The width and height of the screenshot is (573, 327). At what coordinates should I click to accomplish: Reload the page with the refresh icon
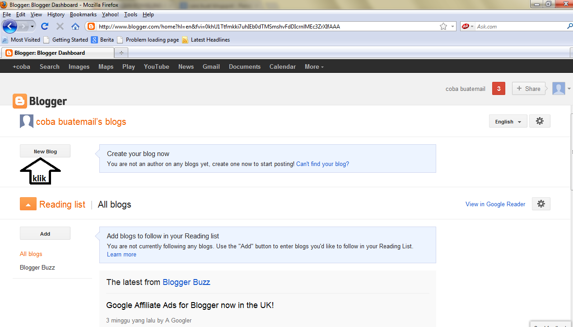coord(45,26)
